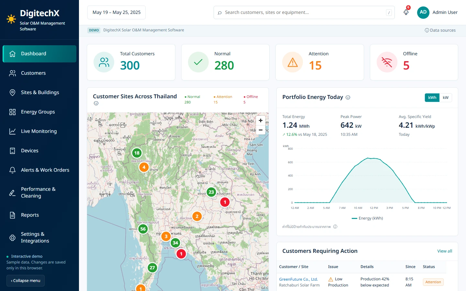Click info icon under Customer Sites Across Thailand

[x=96, y=103]
